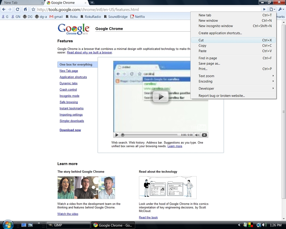Viewport: 286px width, 229px height.
Task: Switch to the New Tab tab
Action: tap(22, 3)
